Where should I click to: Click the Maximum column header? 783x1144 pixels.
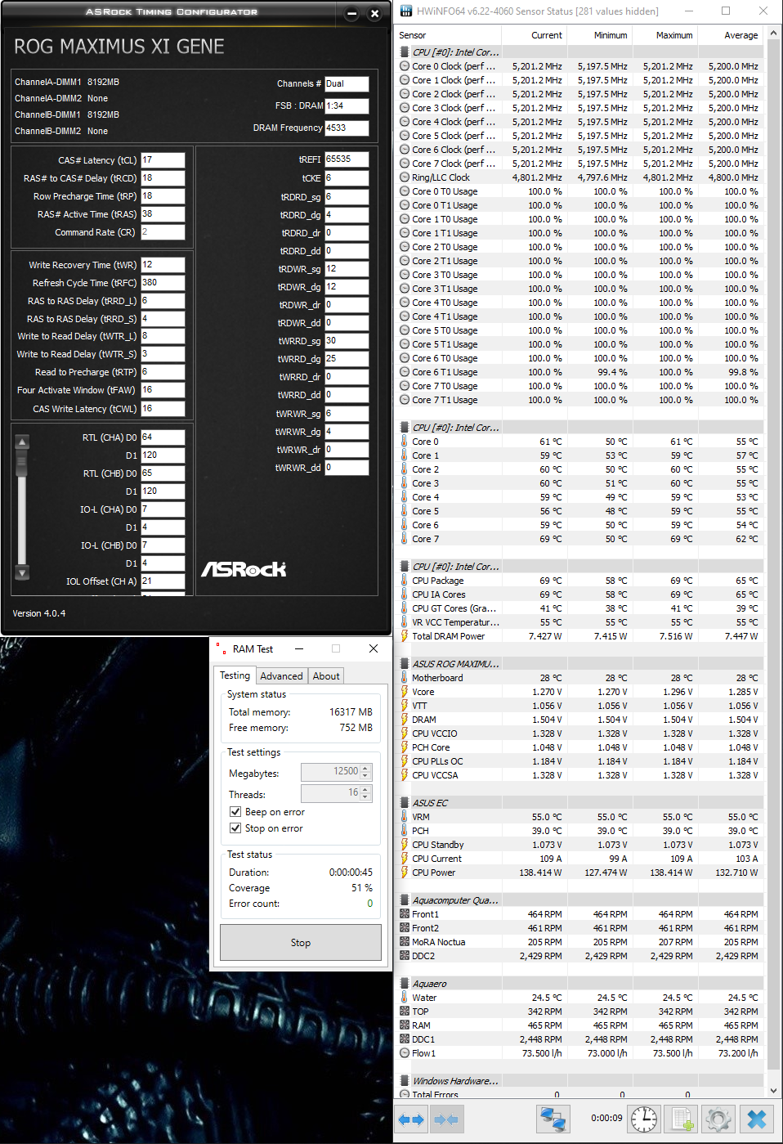coord(664,35)
